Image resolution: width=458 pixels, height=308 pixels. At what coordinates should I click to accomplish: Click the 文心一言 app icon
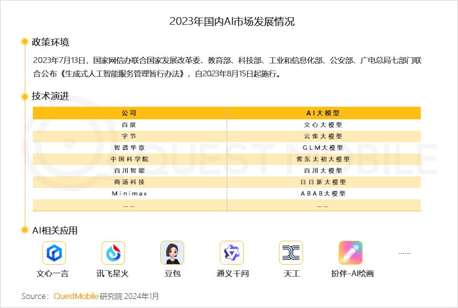[54, 253]
